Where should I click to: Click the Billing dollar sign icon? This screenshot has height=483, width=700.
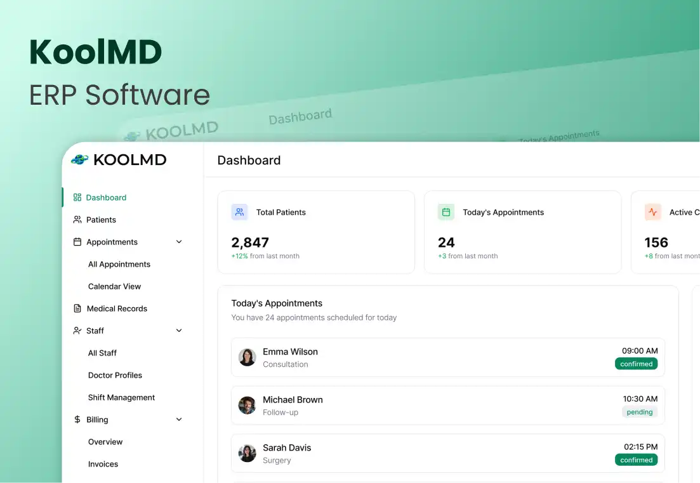pos(77,420)
